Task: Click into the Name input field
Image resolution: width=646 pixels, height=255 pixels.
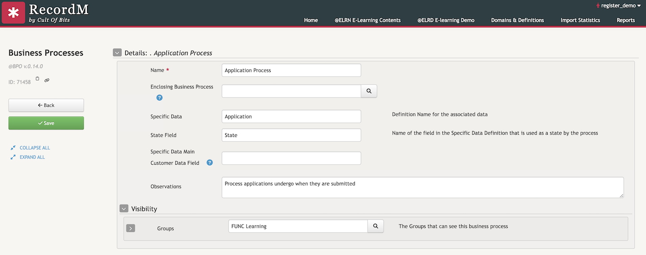Action: (291, 70)
